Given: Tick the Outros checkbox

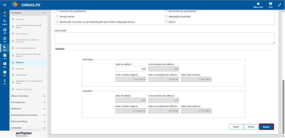Looking at the screenshot, I should pos(166,22).
